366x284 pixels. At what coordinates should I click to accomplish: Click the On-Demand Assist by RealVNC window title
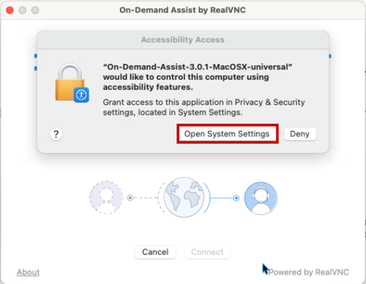tap(183, 10)
